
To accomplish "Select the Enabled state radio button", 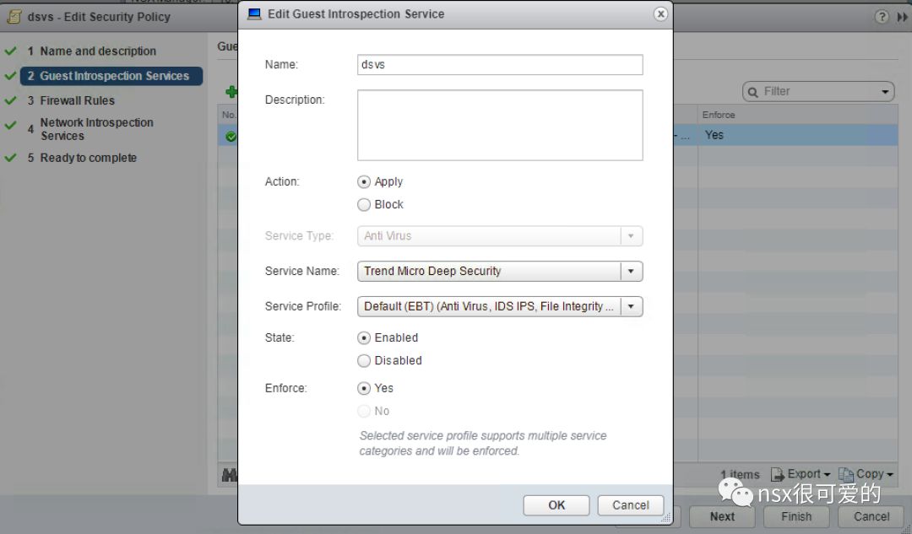I will click(363, 337).
